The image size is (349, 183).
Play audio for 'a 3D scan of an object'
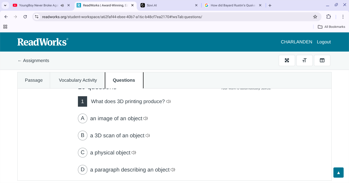point(148,136)
